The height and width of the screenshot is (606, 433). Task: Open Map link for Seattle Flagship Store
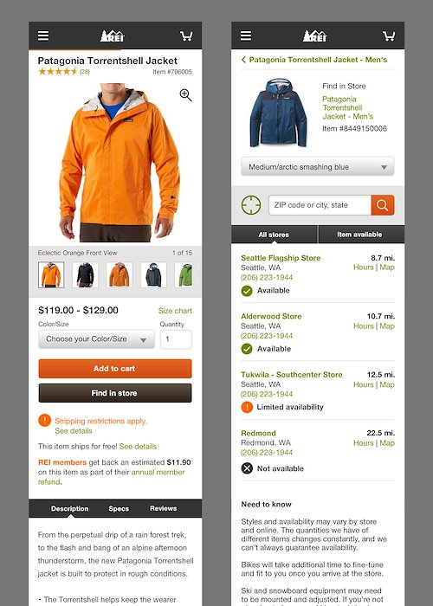tap(387, 268)
